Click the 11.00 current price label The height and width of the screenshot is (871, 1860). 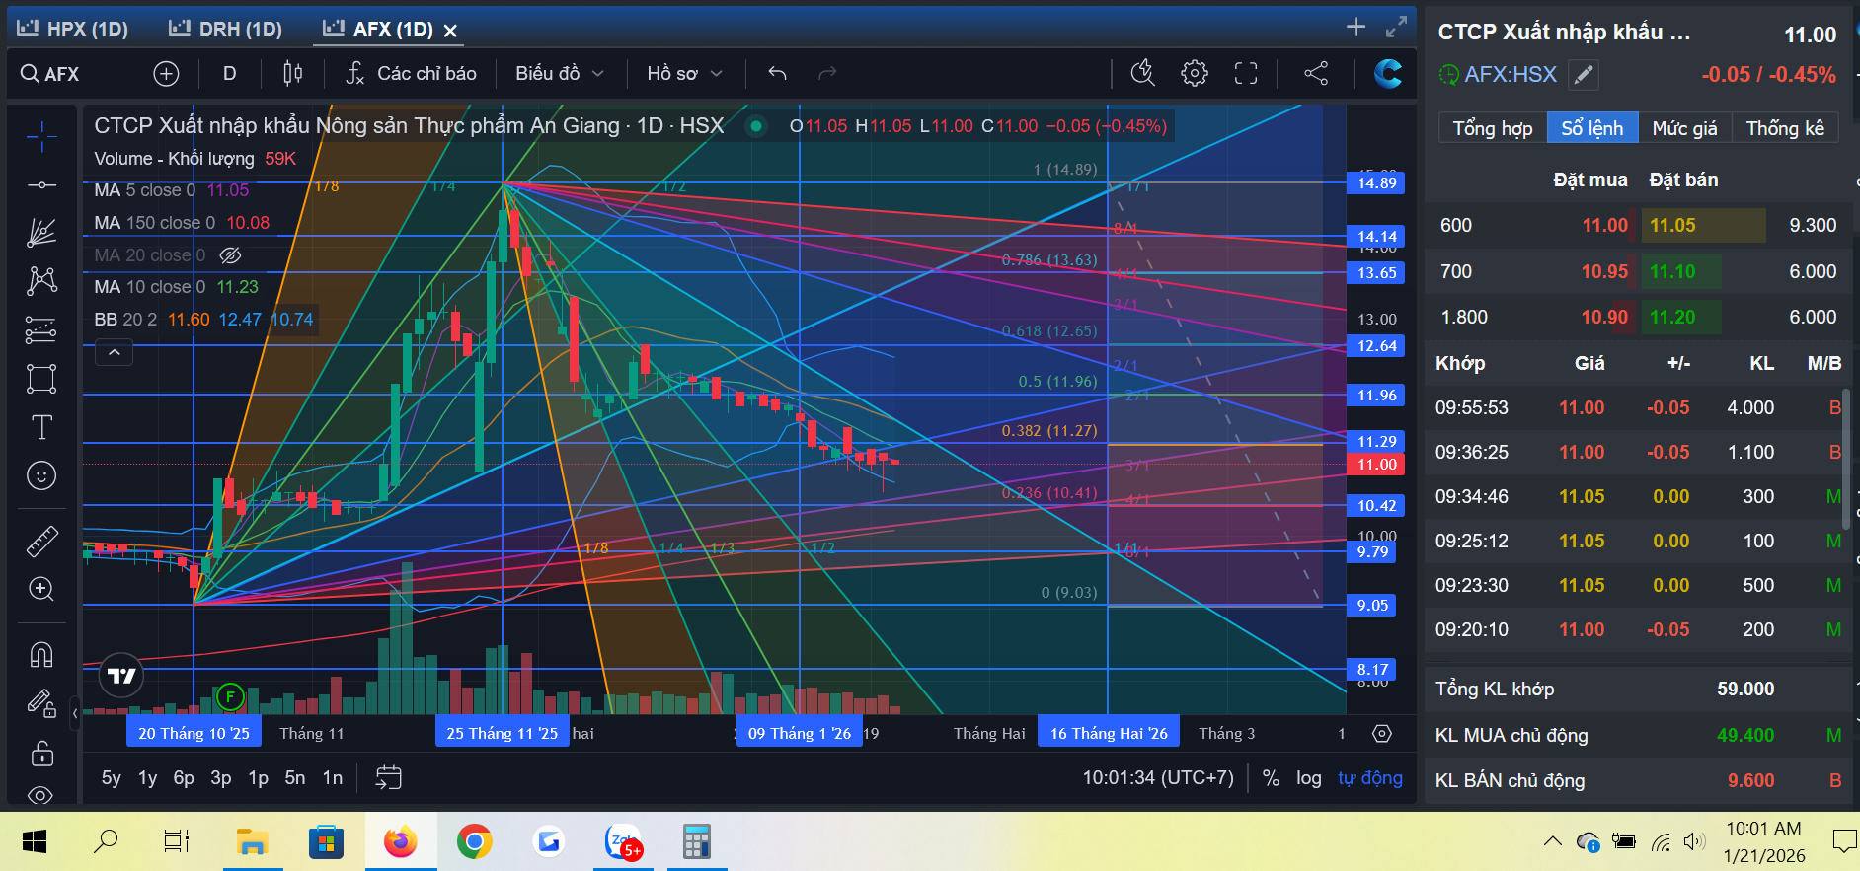click(1376, 464)
